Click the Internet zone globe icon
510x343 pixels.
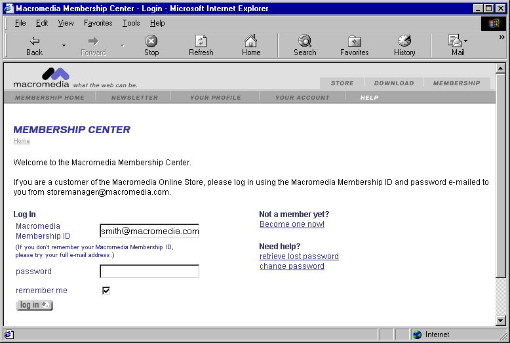pos(418,334)
